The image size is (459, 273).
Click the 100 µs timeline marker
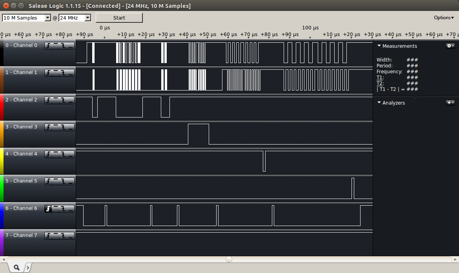[310, 28]
